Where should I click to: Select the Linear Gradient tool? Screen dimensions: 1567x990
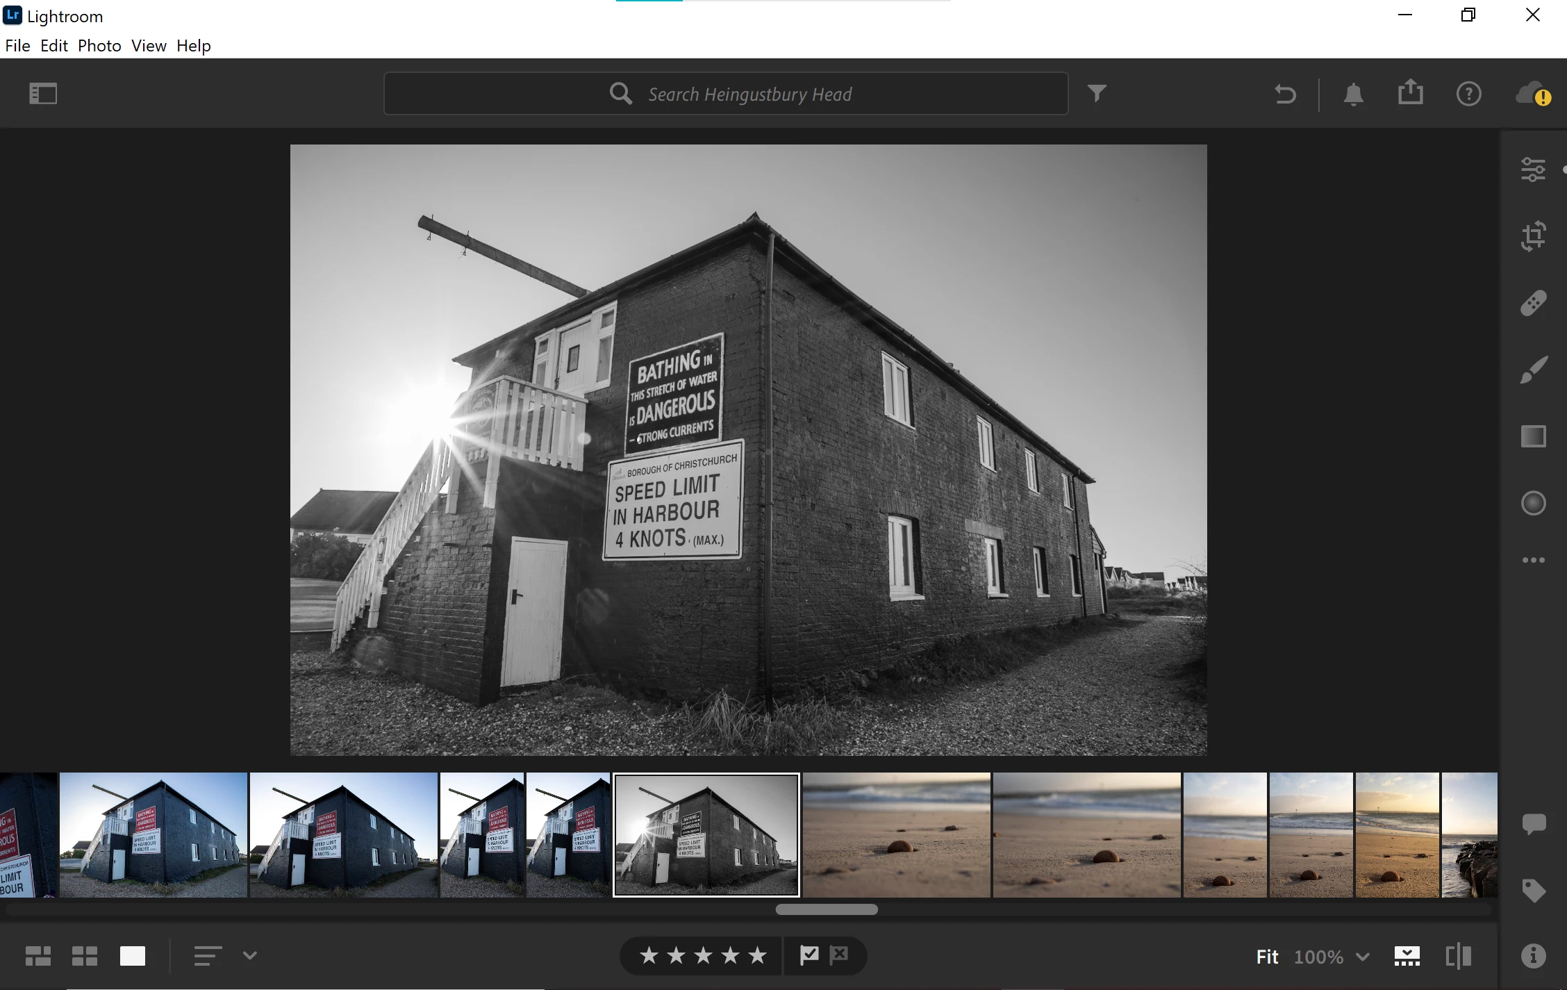[x=1533, y=436]
